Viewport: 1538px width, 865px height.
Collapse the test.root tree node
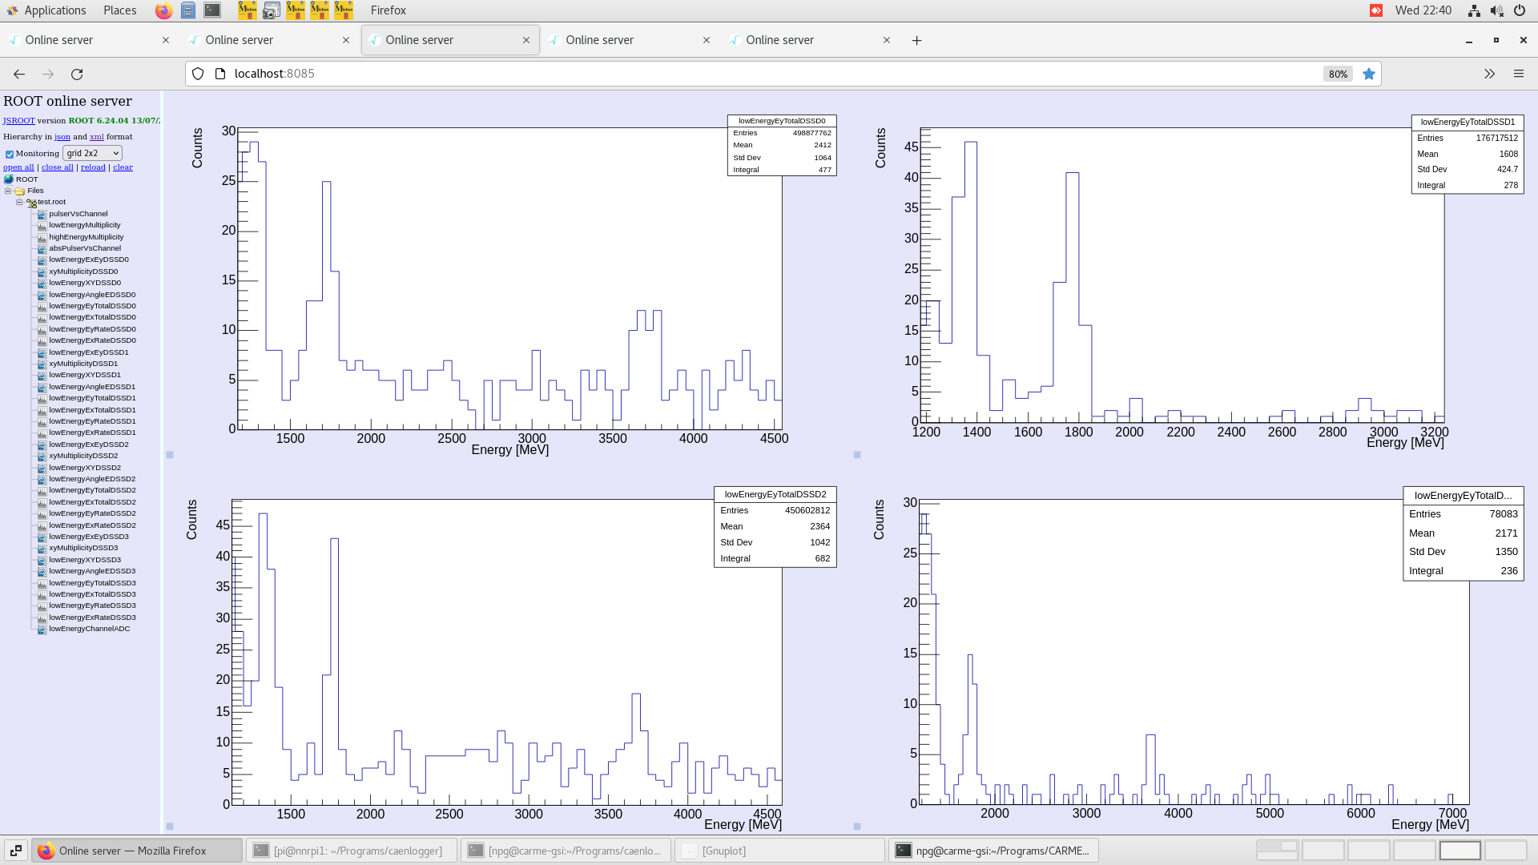pos(19,202)
